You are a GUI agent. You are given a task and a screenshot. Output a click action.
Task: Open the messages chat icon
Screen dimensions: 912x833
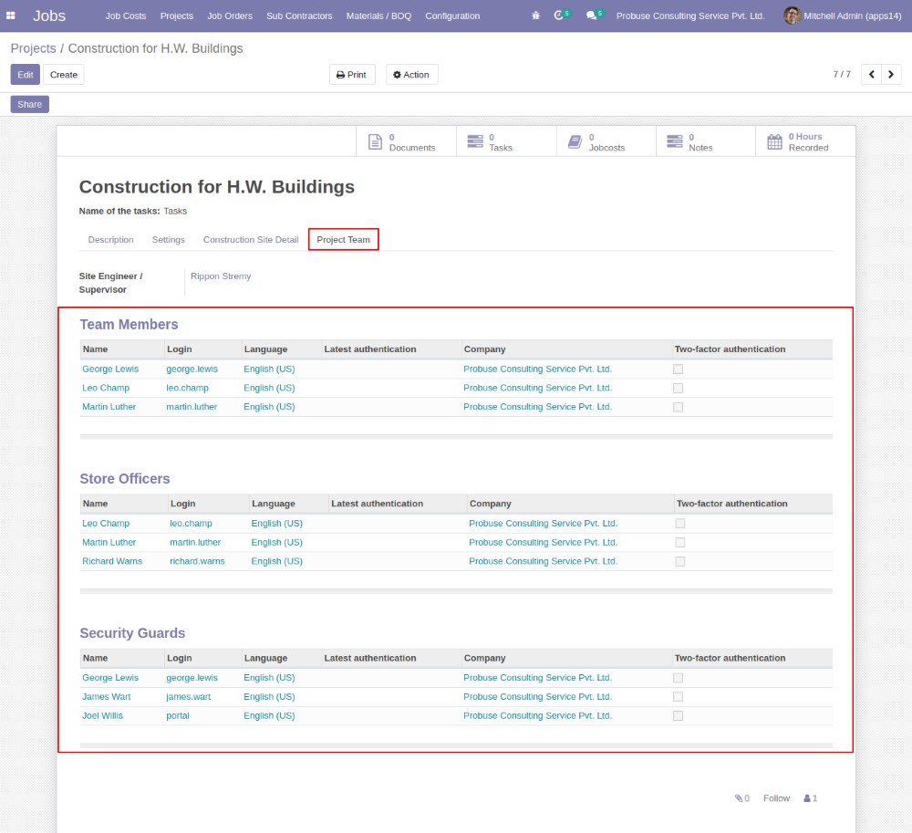tap(592, 16)
